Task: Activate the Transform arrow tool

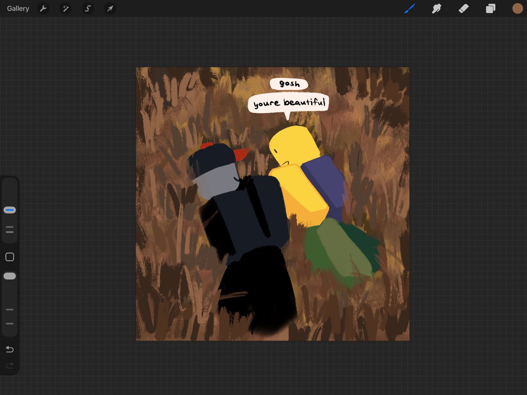Action: tap(110, 8)
